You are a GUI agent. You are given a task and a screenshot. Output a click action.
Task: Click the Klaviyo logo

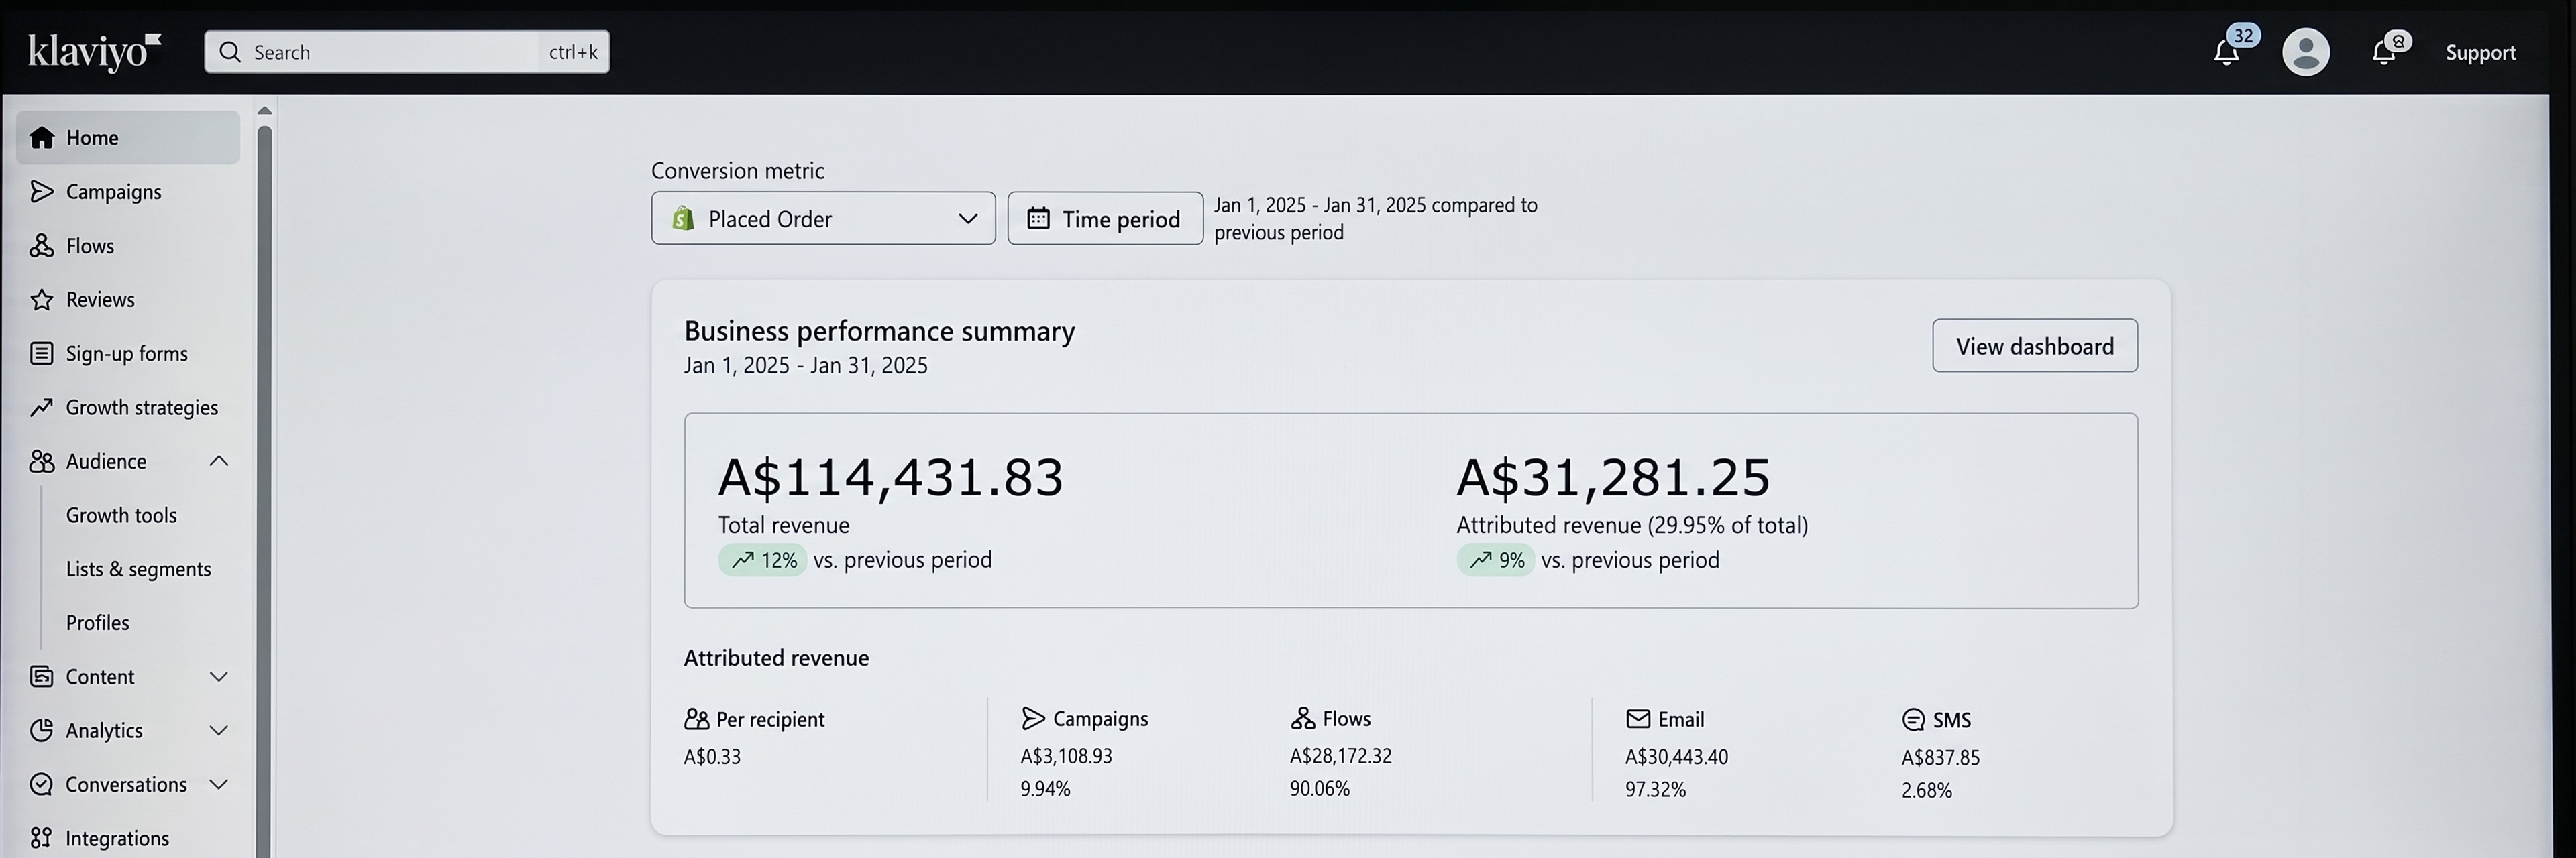pyautogui.click(x=94, y=52)
